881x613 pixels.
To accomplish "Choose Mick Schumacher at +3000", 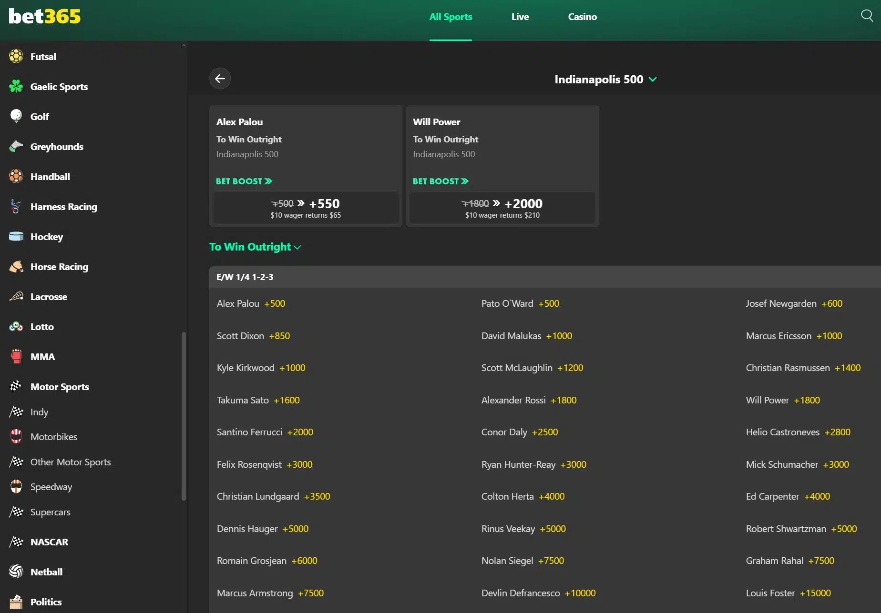I will 797,464.
